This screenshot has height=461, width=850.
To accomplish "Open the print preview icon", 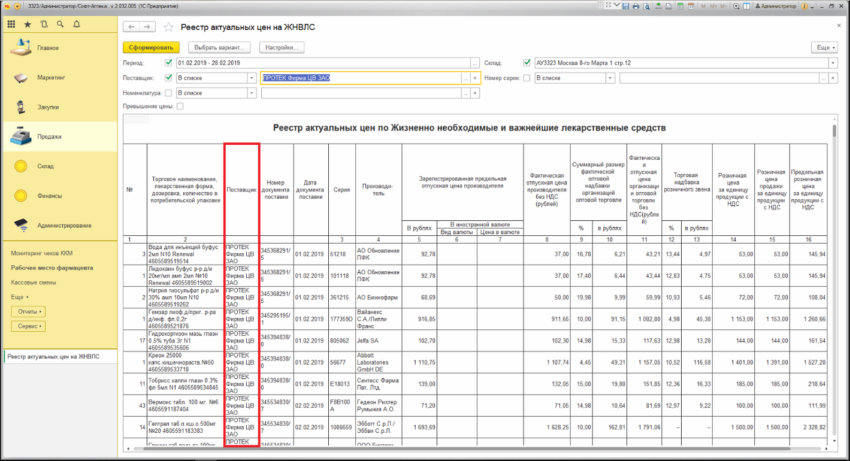I will point(646,6).
